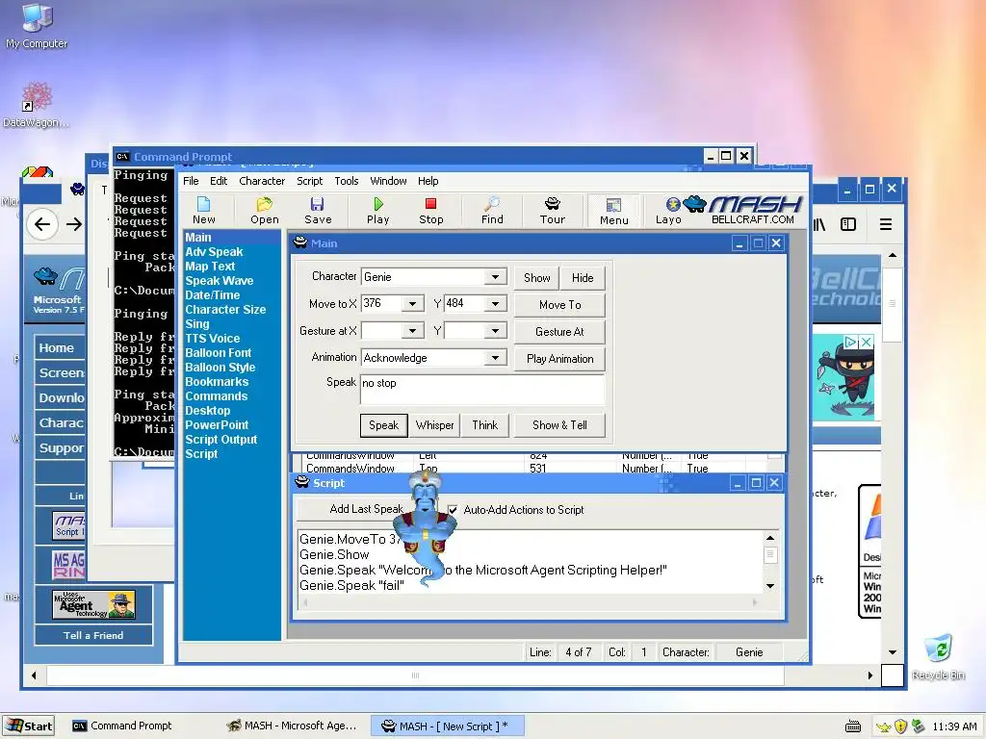Open the Edit menu
The height and width of the screenshot is (739, 986).
click(x=219, y=181)
